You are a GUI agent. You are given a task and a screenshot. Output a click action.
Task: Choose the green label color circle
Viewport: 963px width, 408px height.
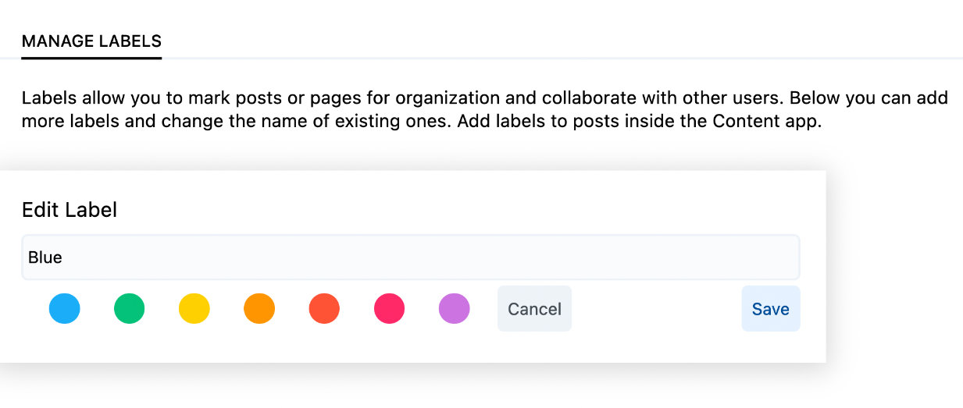(130, 308)
